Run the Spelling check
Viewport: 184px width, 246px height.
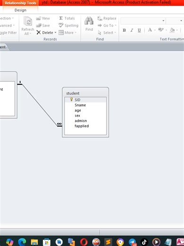(68, 26)
